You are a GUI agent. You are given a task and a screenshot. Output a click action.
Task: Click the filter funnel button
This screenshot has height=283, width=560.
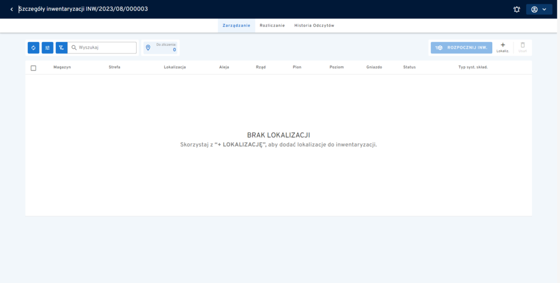click(61, 48)
